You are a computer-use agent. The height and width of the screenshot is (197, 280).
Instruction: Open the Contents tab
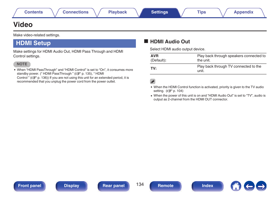coord(33,12)
